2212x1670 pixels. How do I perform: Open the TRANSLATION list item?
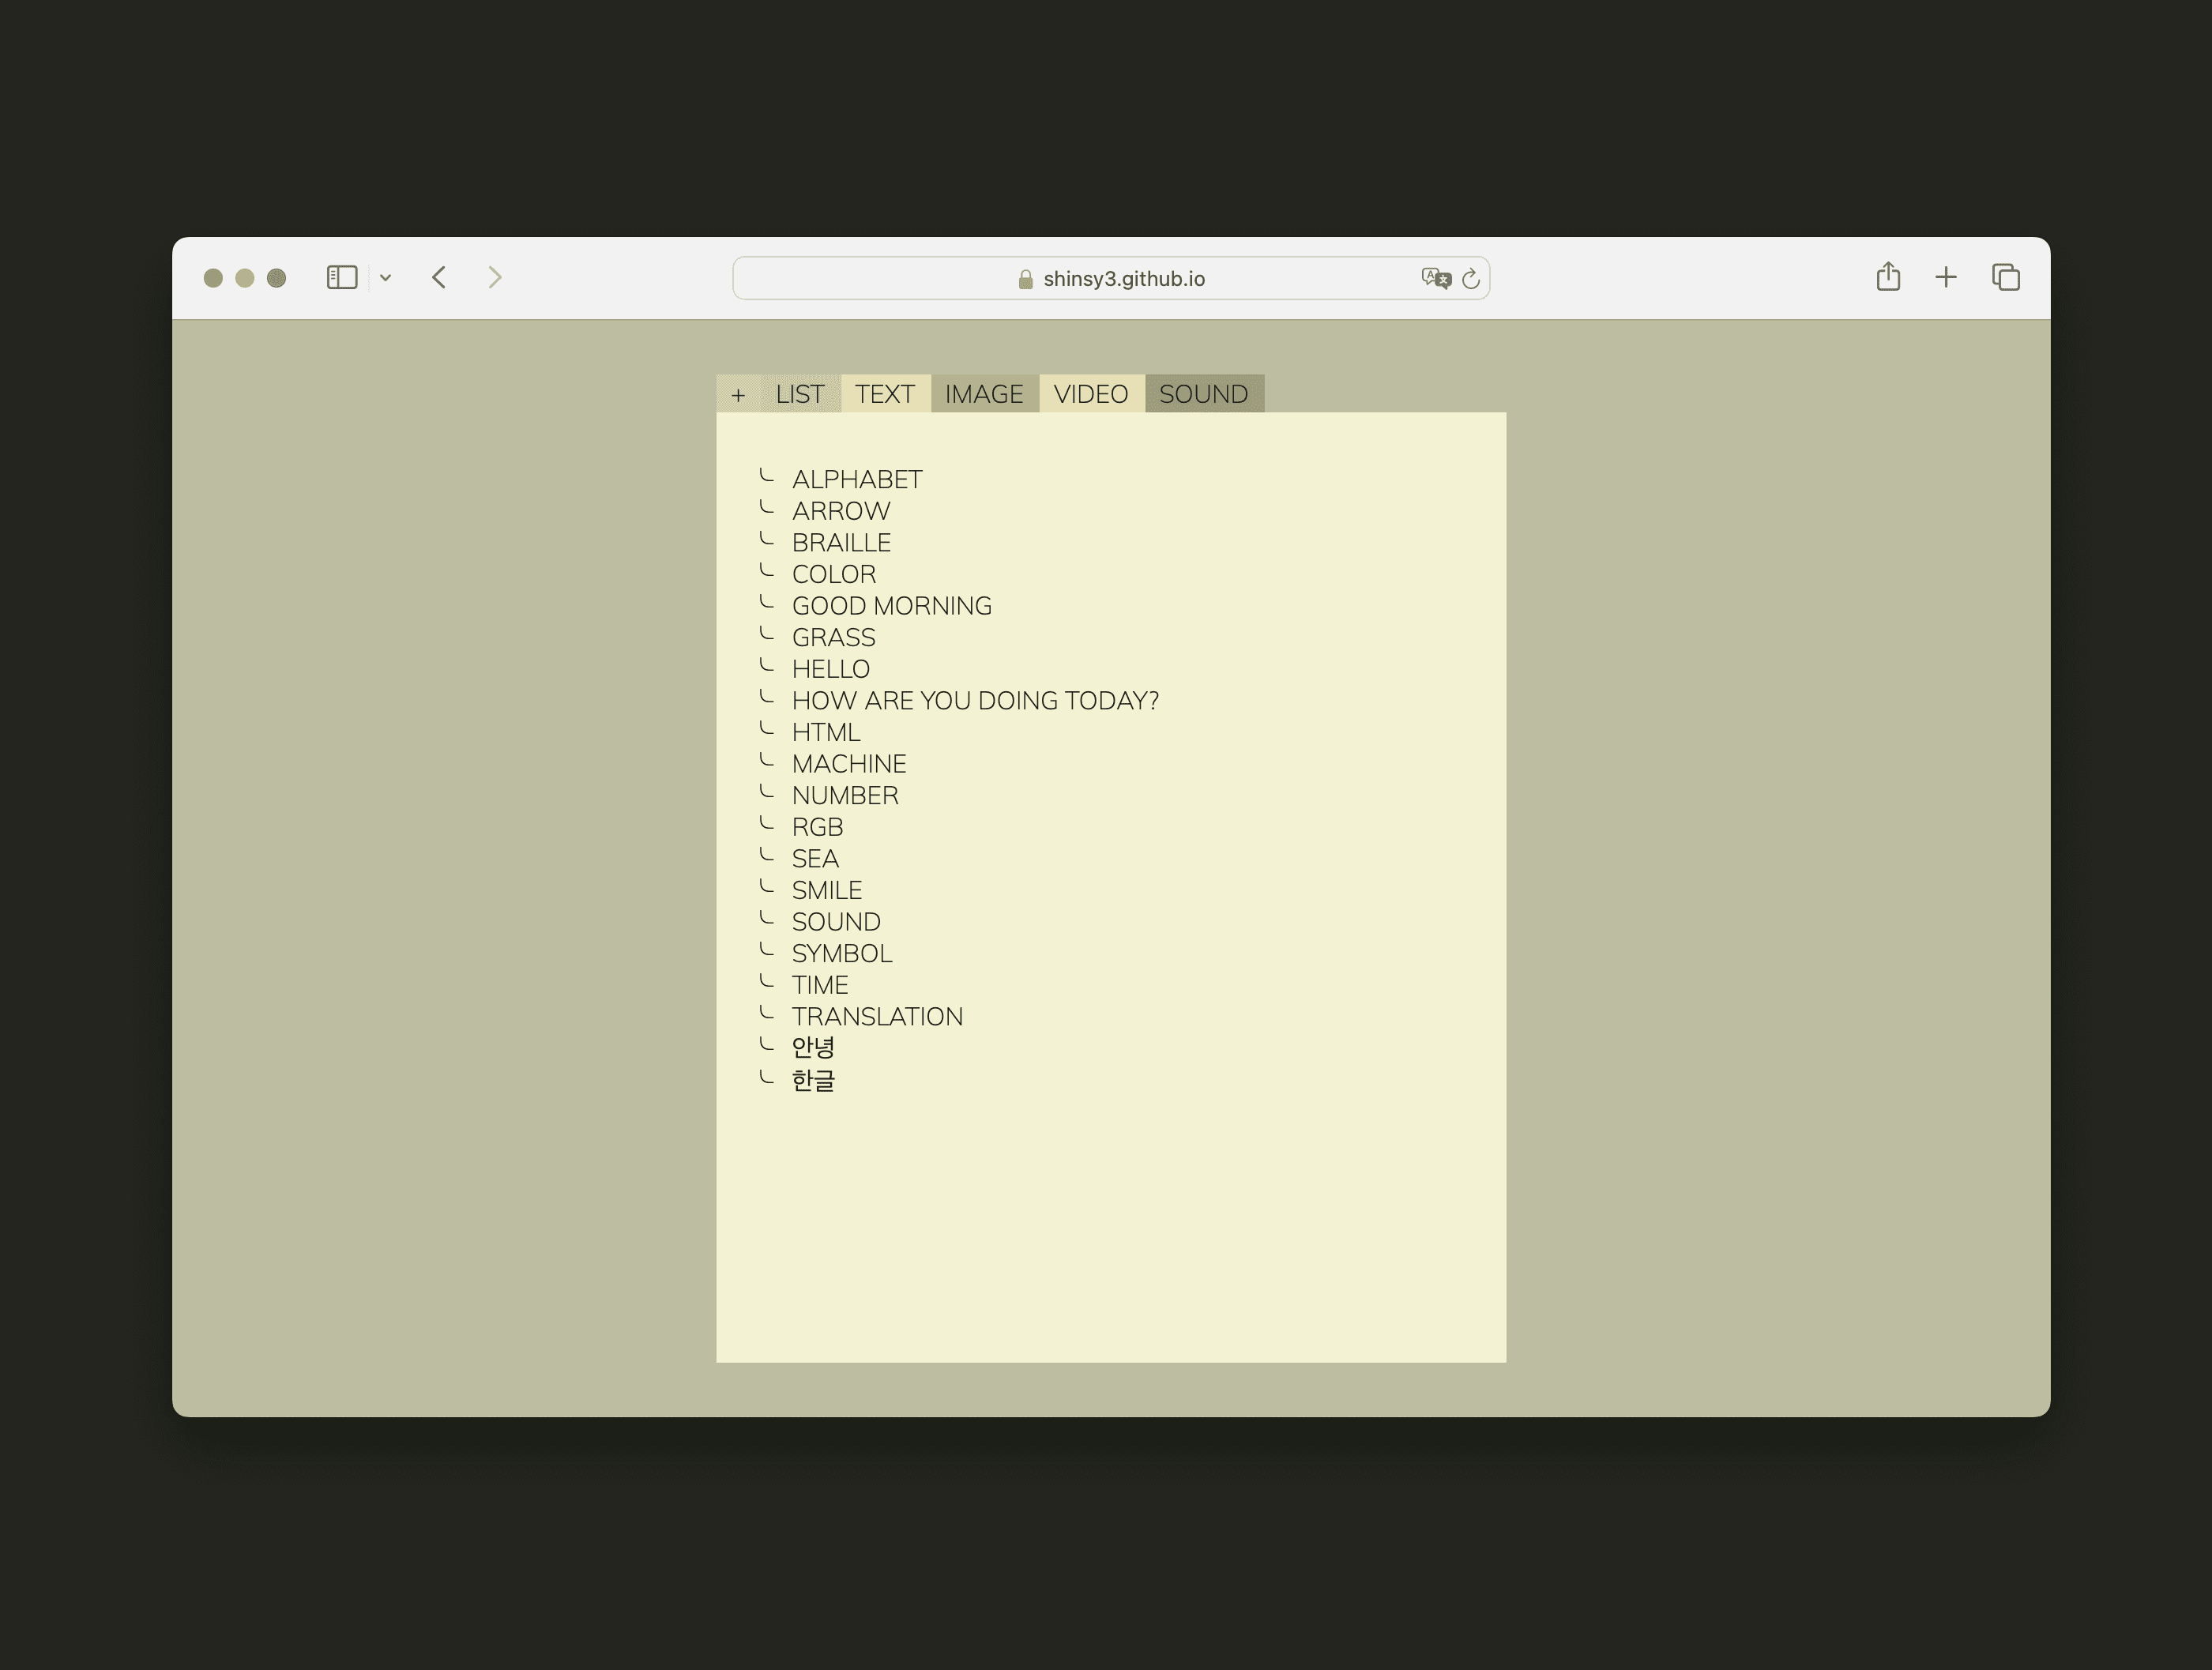click(x=876, y=1017)
